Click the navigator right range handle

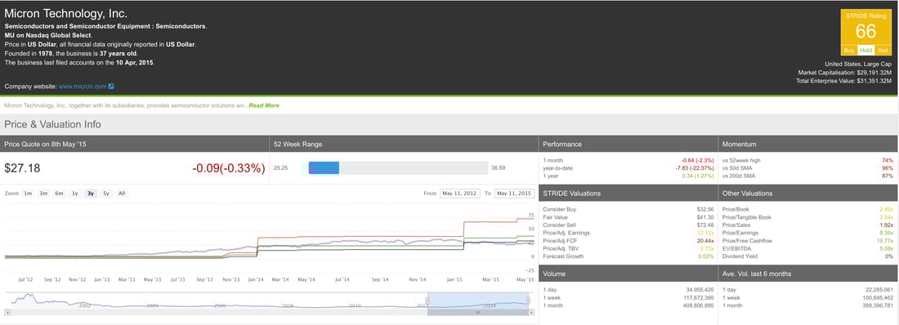click(527, 301)
